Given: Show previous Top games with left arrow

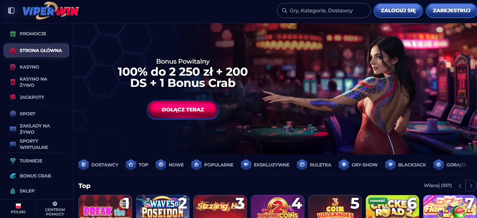Looking at the screenshot, I should pyautogui.click(x=460, y=186).
